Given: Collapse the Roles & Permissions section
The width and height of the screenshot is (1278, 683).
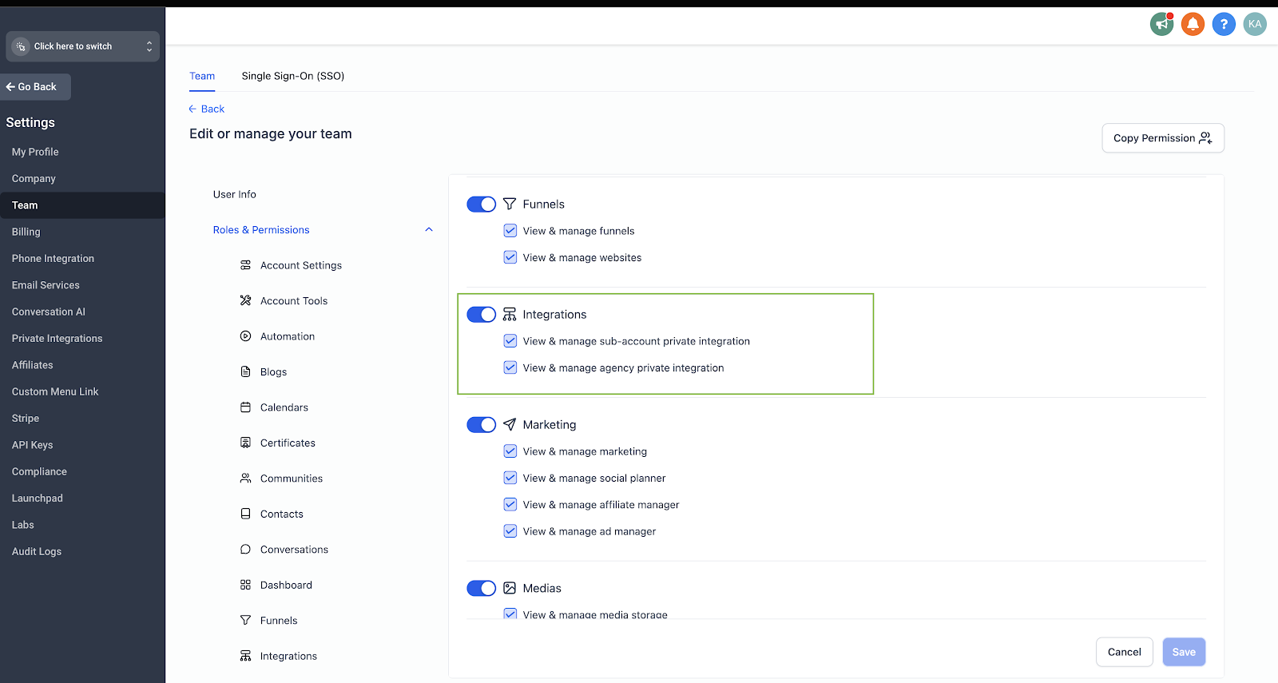Looking at the screenshot, I should (x=429, y=230).
